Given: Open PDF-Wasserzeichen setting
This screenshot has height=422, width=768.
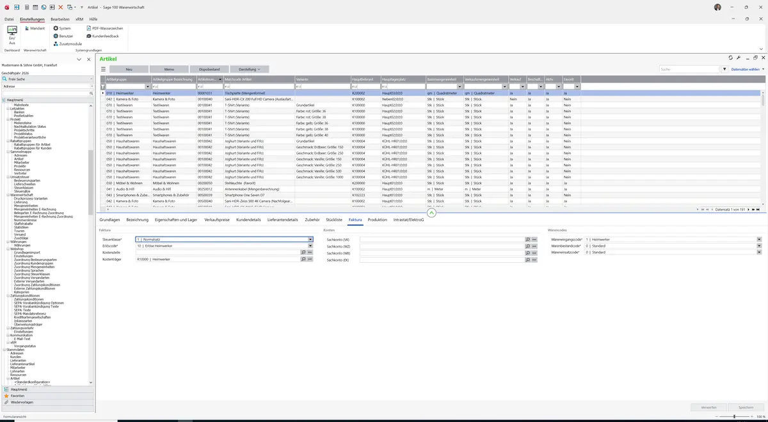Looking at the screenshot, I should pos(104,29).
